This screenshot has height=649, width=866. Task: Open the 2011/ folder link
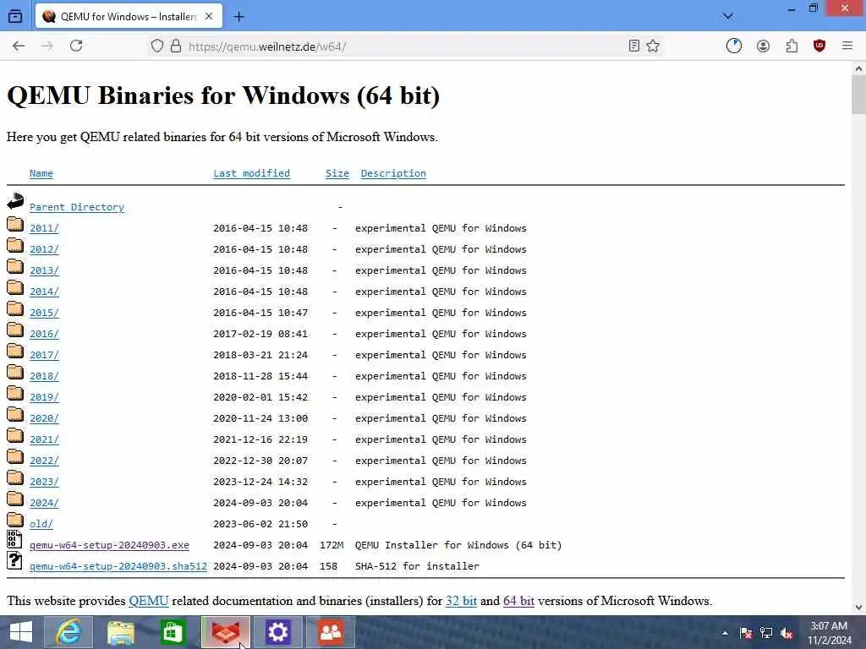(44, 228)
